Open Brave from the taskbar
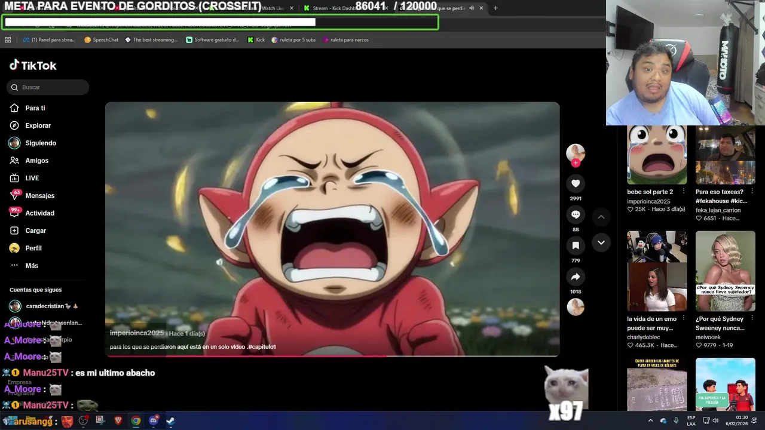 click(x=118, y=420)
